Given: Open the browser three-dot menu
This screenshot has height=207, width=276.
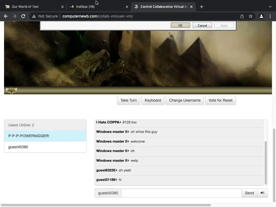Looking at the screenshot, I should pyautogui.click(x=270, y=16).
